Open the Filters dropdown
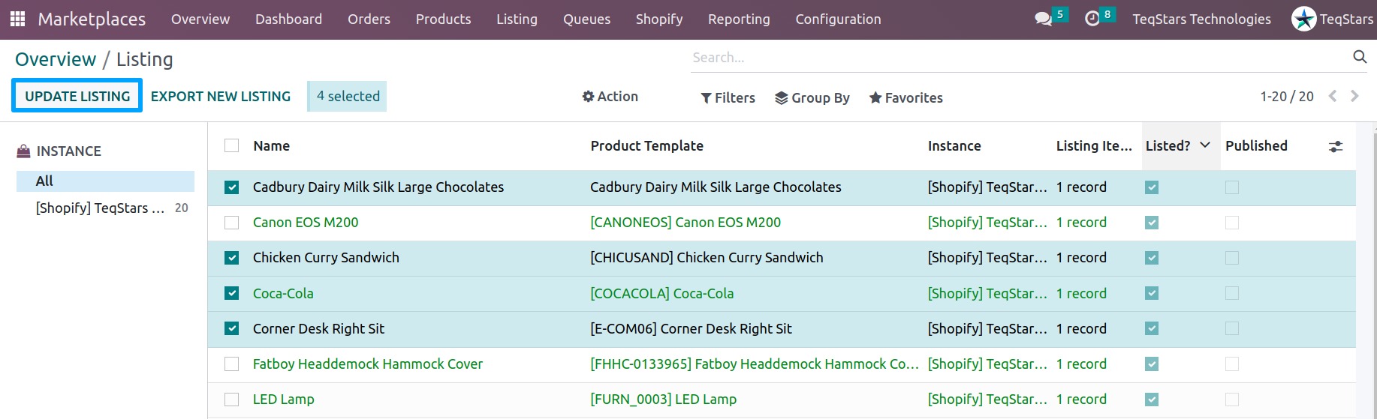Image resolution: width=1377 pixels, height=419 pixels. click(x=728, y=97)
